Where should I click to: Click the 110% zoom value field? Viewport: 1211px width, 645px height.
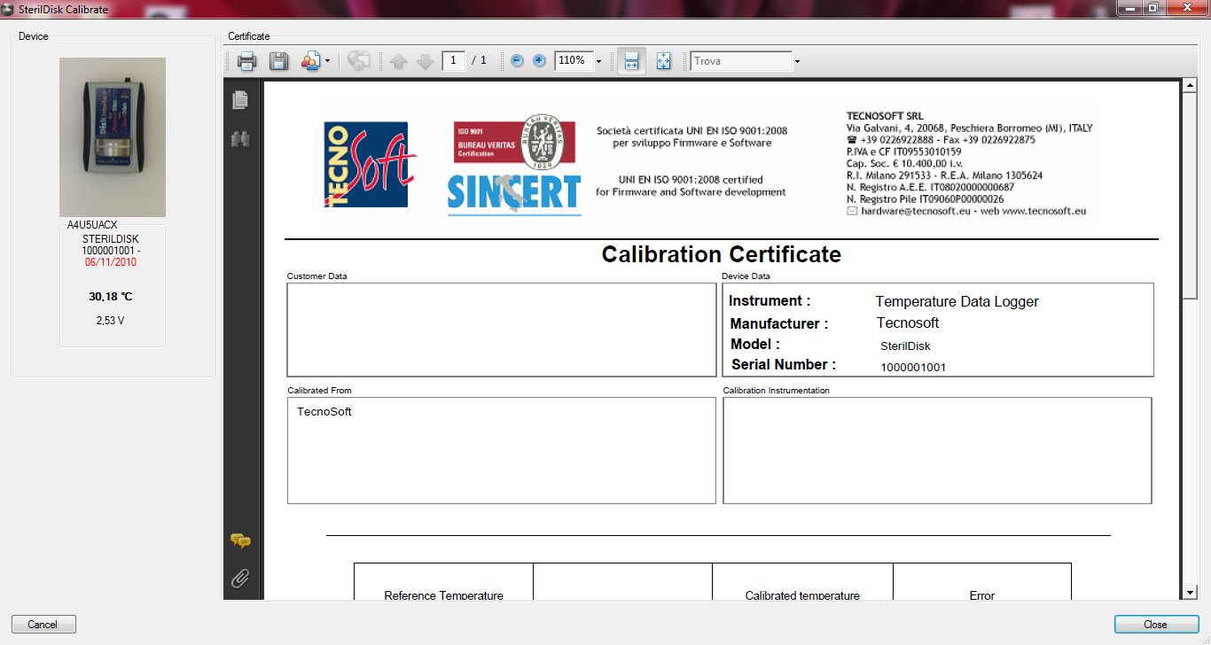click(x=573, y=60)
